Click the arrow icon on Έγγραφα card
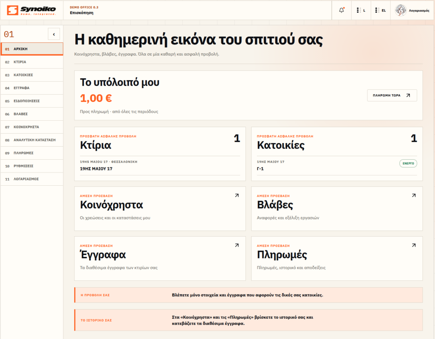 (237, 245)
